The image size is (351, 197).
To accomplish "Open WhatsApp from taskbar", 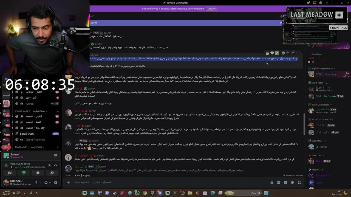I will pyautogui.click(x=137, y=193).
